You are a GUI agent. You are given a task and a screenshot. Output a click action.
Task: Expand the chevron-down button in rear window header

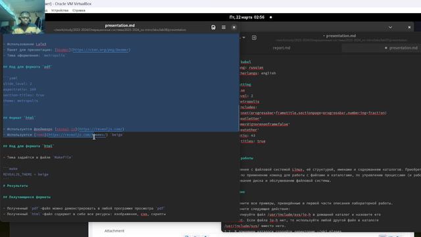pos(390,28)
